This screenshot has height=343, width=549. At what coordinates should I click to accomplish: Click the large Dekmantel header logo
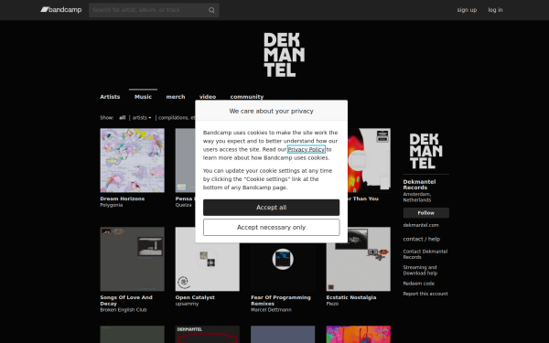point(284,55)
